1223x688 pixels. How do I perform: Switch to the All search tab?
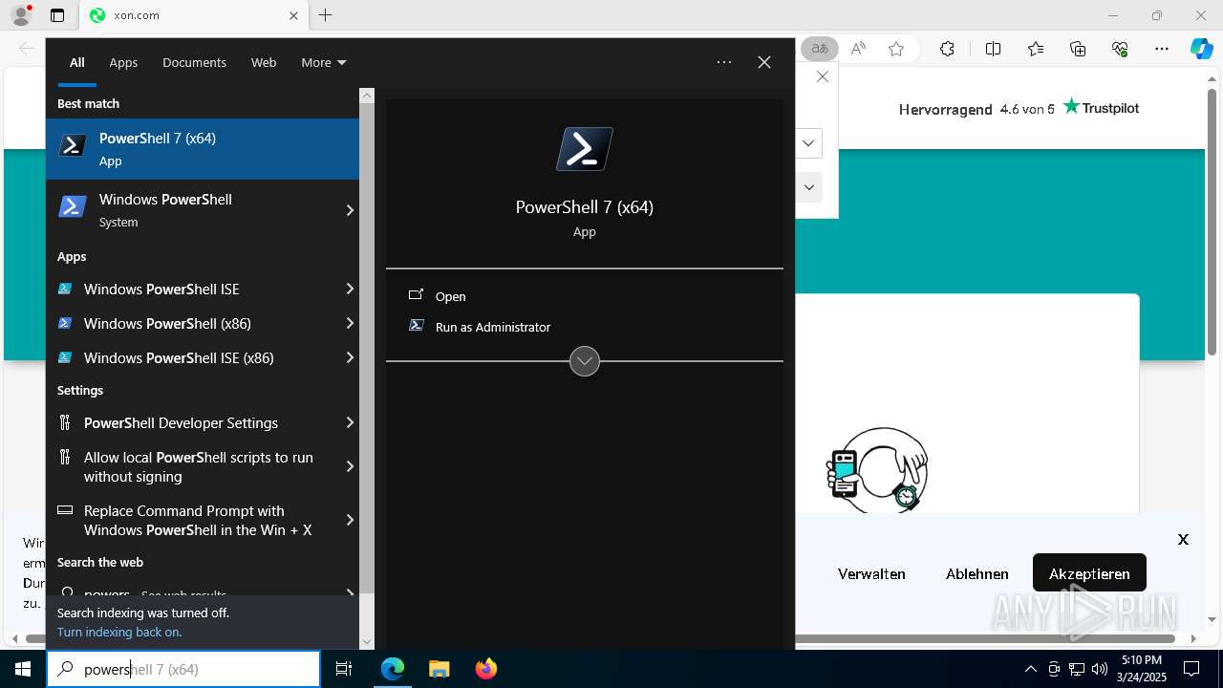click(76, 62)
